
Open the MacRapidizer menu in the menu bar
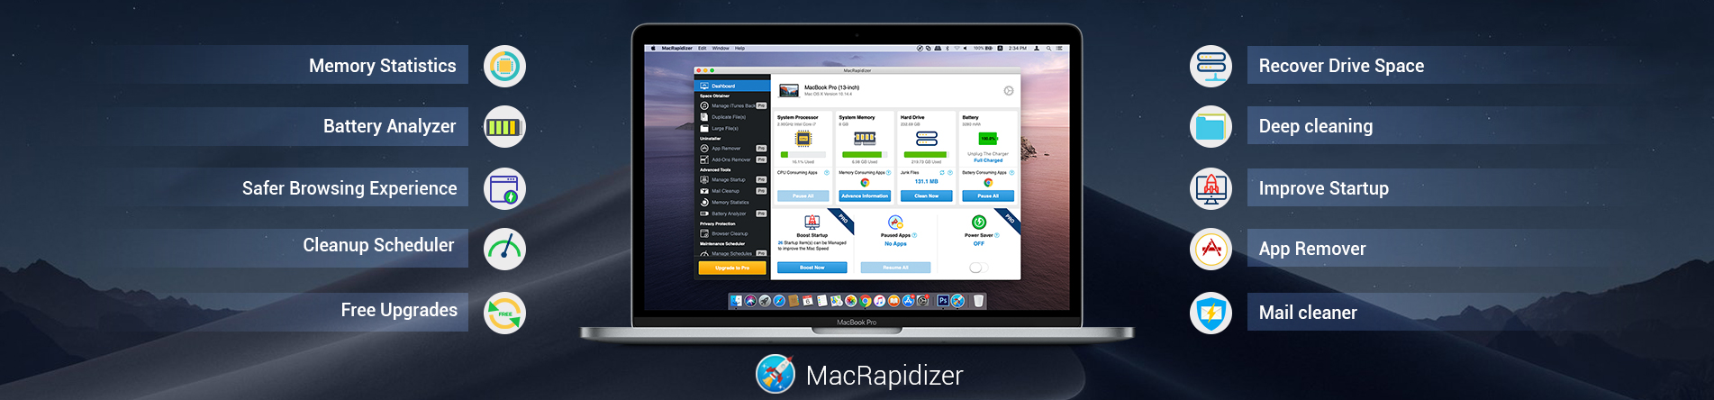tap(676, 48)
